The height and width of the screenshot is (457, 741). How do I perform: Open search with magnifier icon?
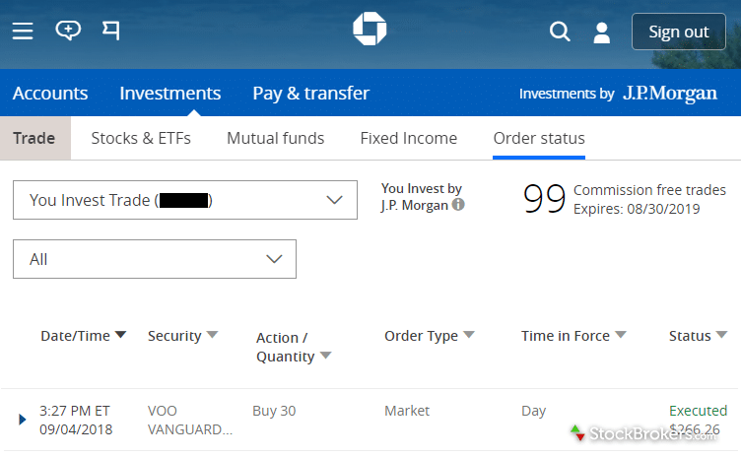[x=560, y=32]
